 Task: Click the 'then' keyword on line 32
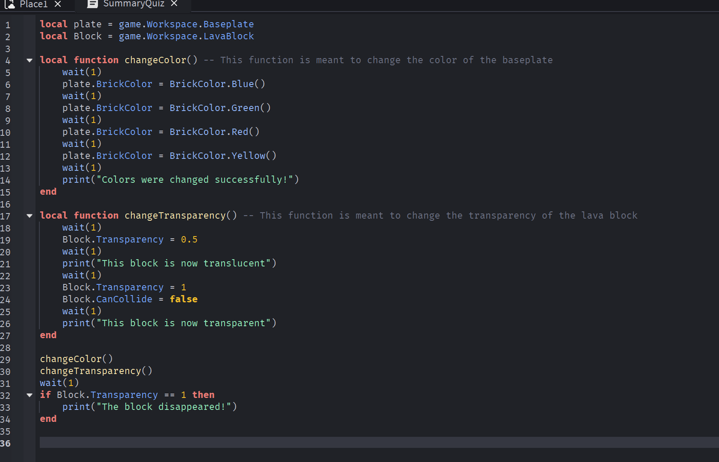203,395
